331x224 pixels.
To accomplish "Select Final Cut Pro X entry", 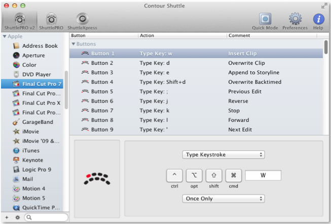I will click(33, 103).
